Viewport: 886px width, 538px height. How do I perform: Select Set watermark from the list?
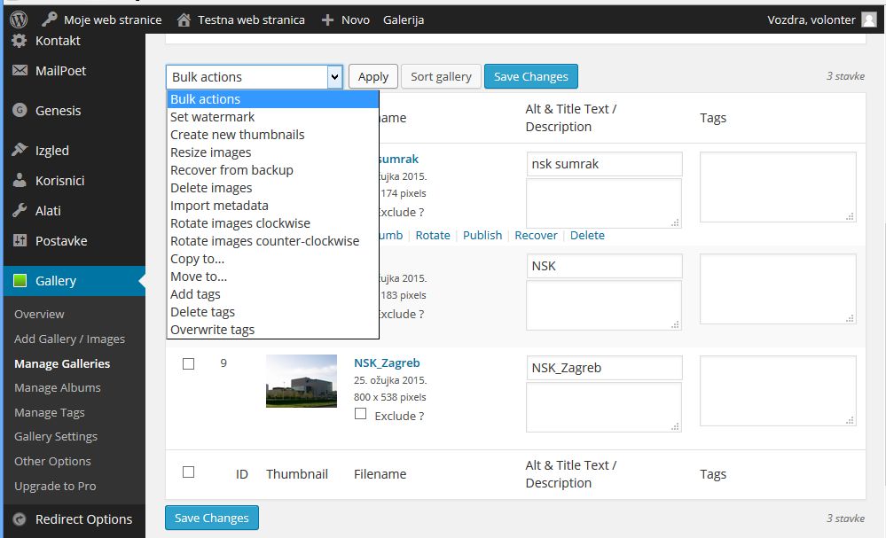273,117
